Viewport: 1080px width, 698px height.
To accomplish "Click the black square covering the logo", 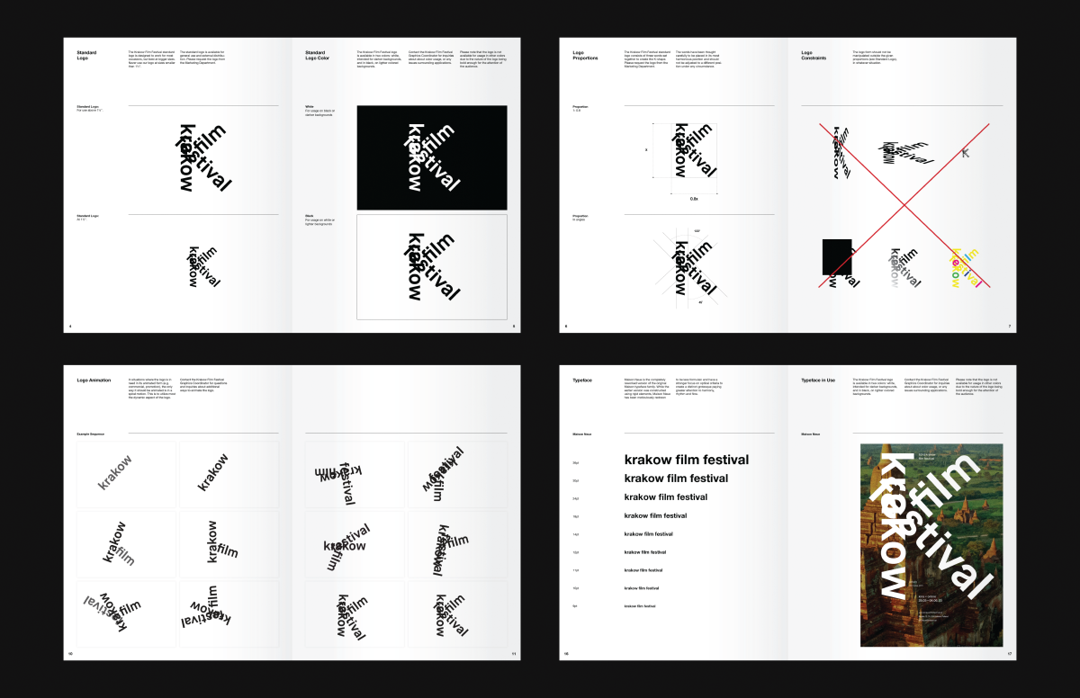I will pos(837,256).
